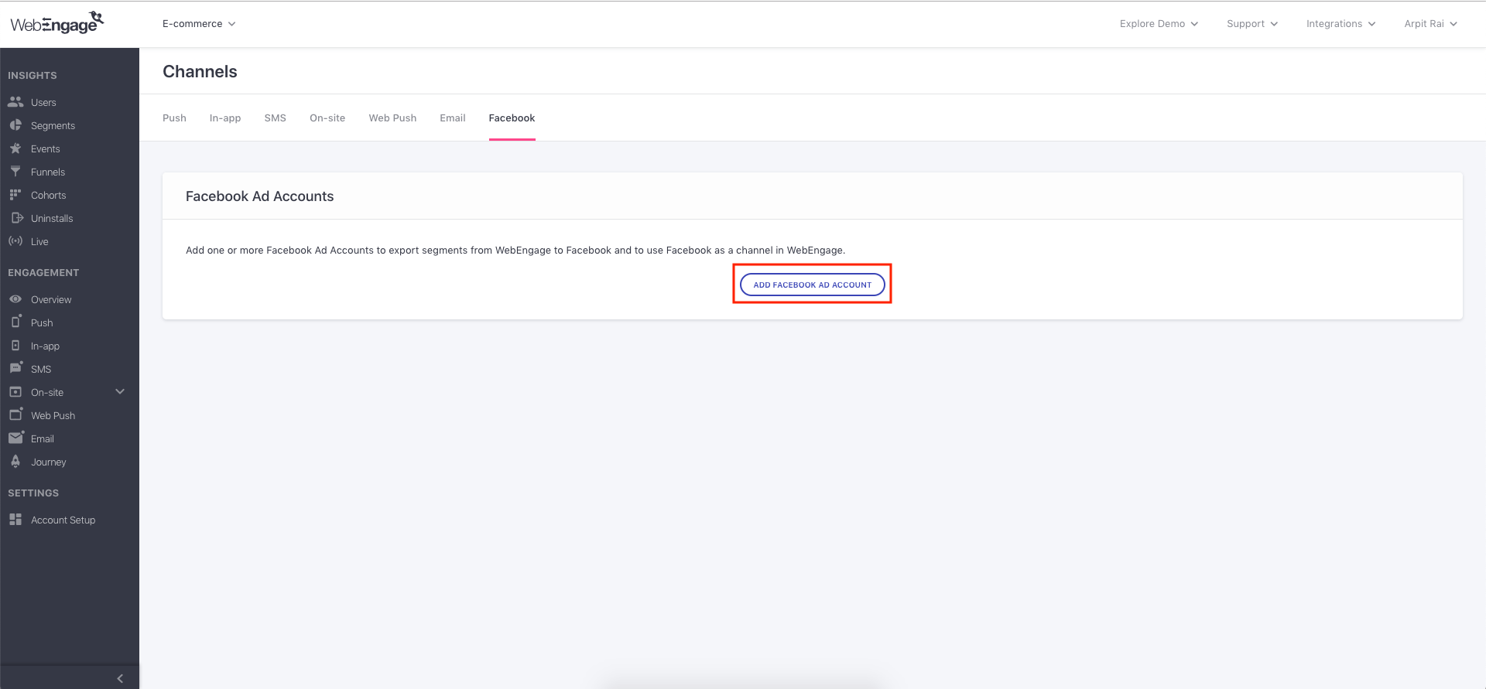Click the SMS chat bubble icon
Image resolution: width=1486 pixels, height=689 pixels.
coord(16,367)
